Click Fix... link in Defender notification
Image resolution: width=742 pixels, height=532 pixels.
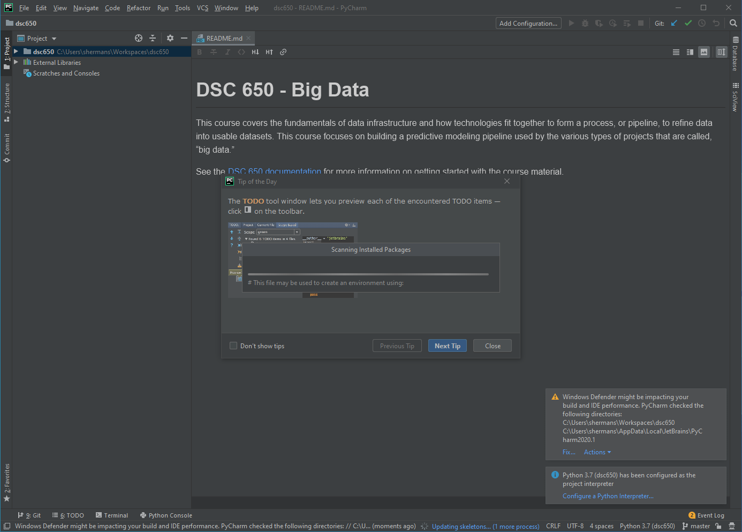pyautogui.click(x=569, y=452)
